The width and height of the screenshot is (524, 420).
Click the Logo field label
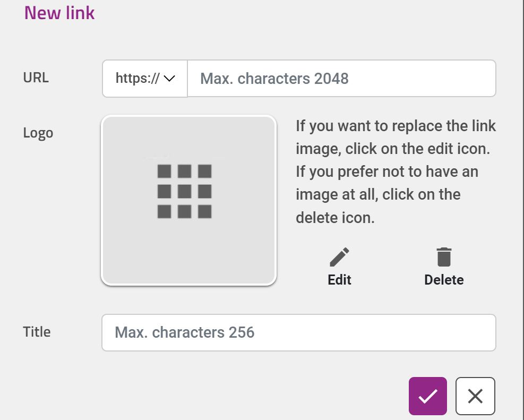[x=38, y=133]
